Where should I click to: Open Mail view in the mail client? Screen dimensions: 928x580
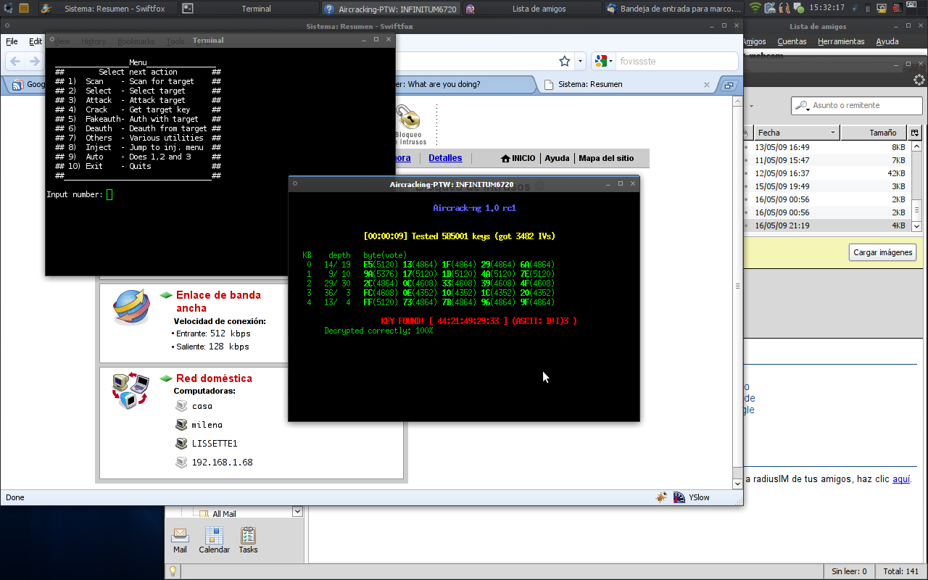coord(180,540)
